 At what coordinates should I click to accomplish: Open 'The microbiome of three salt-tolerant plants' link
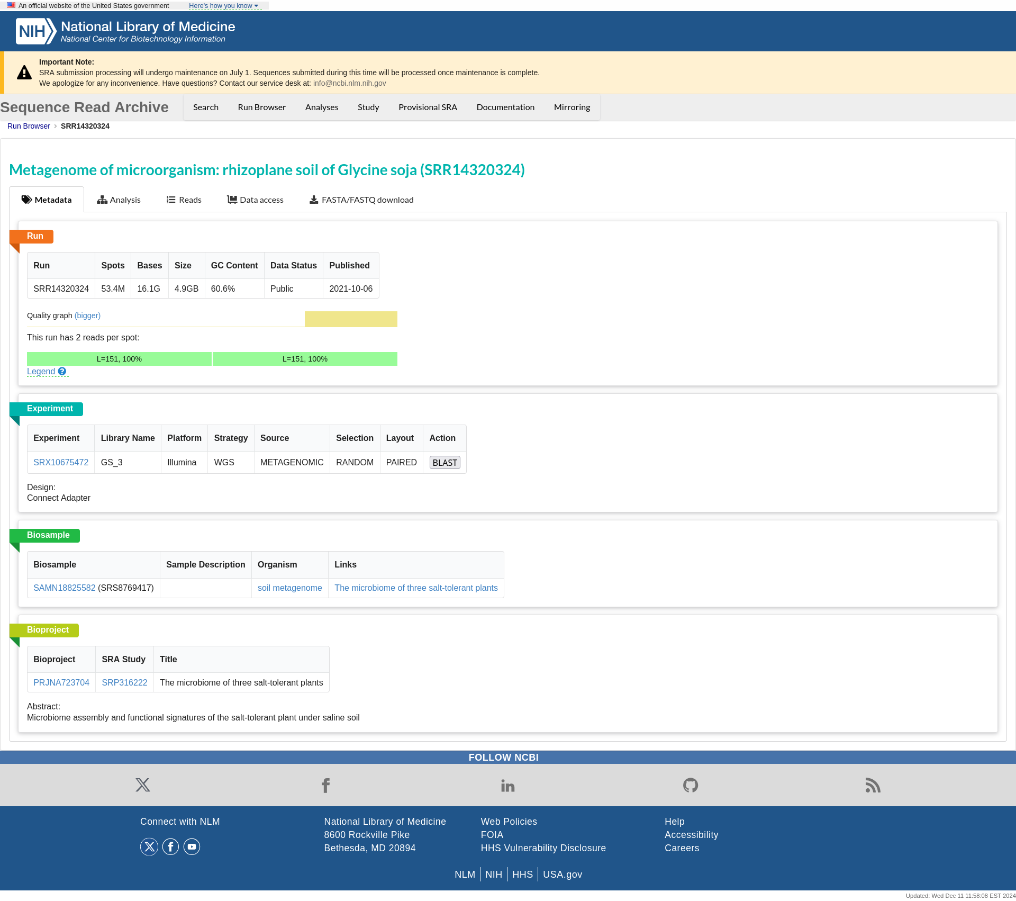point(416,588)
